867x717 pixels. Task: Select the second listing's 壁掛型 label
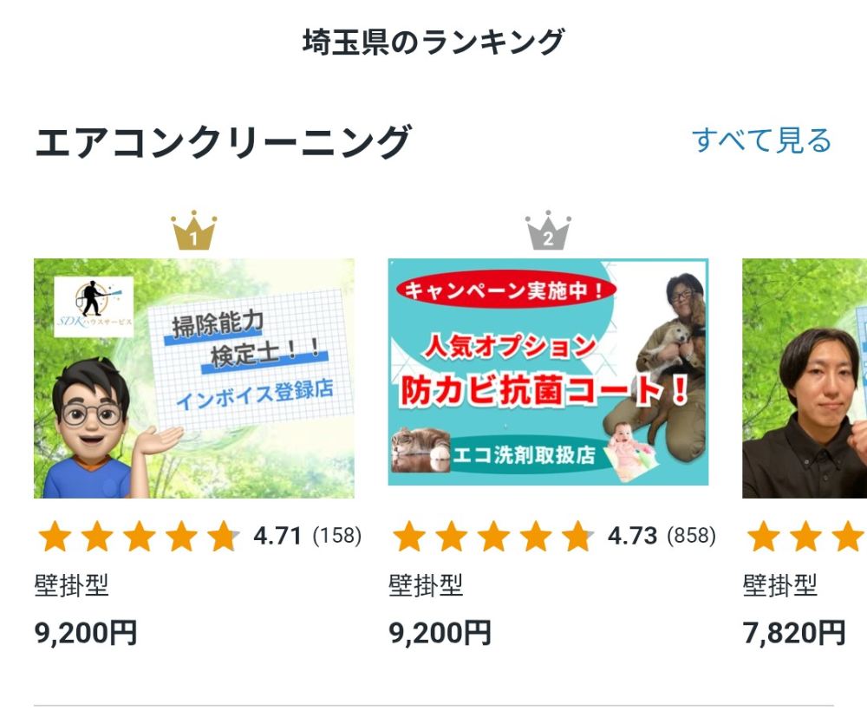coord(426,586)
